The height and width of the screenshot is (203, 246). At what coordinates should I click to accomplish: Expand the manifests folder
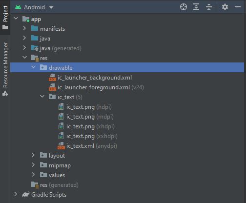click(24, 28)
